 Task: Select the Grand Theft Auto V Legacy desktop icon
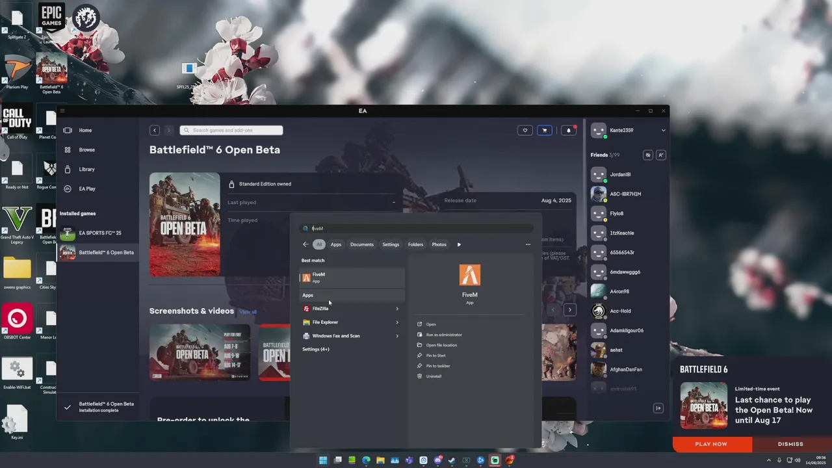pos(17,224)
